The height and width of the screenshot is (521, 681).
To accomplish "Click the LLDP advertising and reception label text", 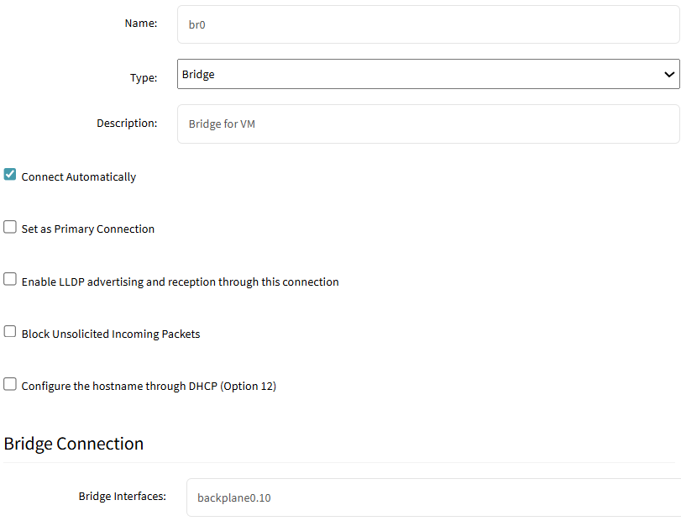I will 181,282.
